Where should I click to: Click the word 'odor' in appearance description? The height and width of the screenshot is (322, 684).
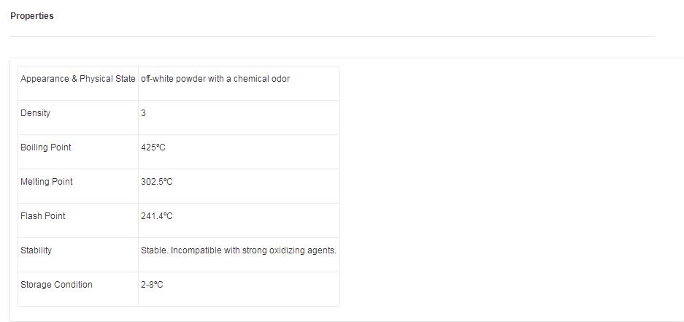click(x=281, y=79)
